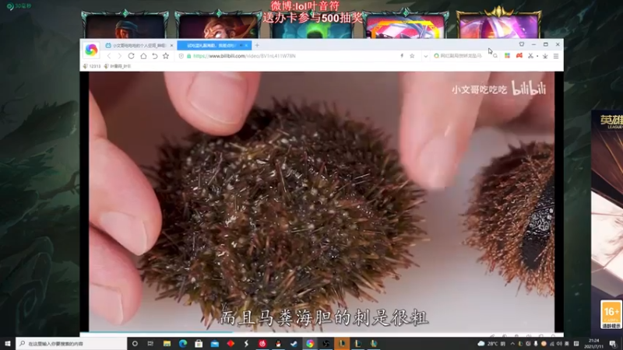Open the 12313 bookmark
This screenshot has width=623, height=350.
(92, 66)
